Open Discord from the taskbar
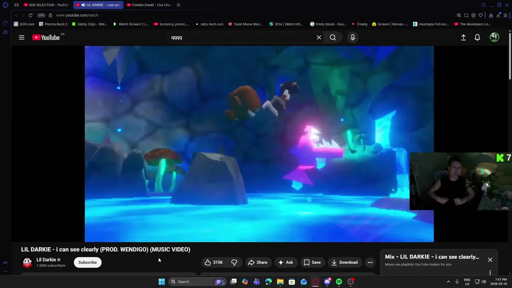 tap(327, 282)
